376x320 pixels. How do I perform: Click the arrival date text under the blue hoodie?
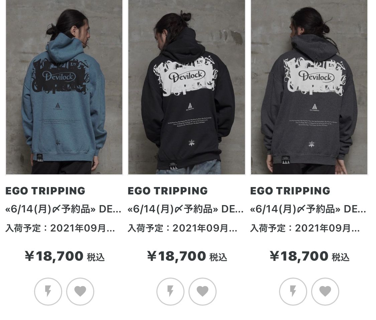click(x=60, y=228)
